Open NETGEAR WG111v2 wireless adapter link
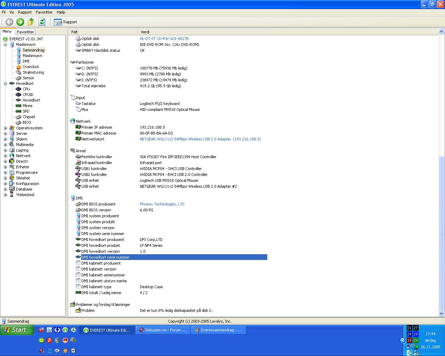Viewport: 445px width, 356px height. coord(200,139)
